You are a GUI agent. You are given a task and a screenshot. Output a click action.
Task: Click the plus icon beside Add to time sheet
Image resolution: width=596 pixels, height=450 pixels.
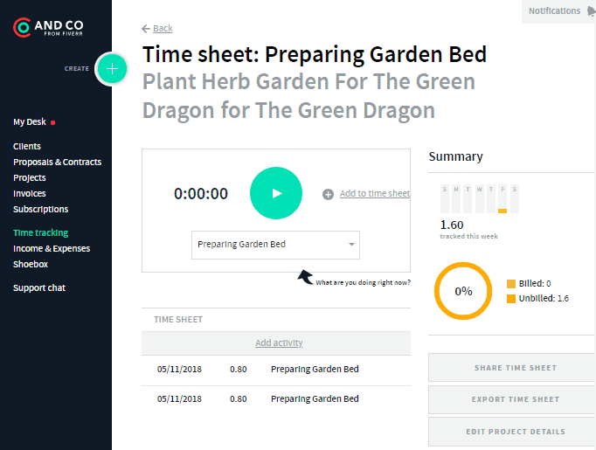point(328,194)
